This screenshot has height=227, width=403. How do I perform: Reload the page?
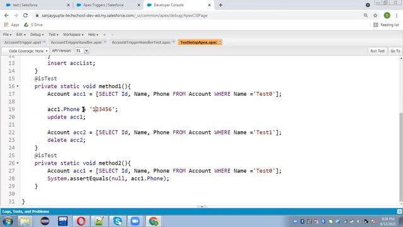(x=25, y=15)
